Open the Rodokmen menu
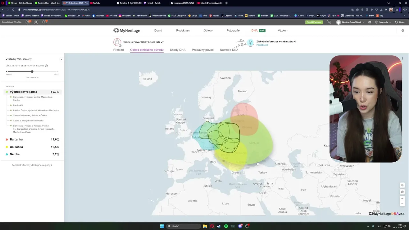Image resolution: width=409 pixels, height=230 pixels. click(183, 31)
